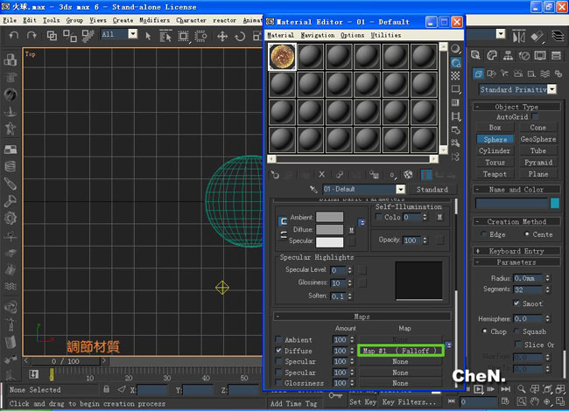Click Show Map in Viewport checker icon
Image resolution: width=569 pixels, height=411 pixels.
click(x=408, y=175)
